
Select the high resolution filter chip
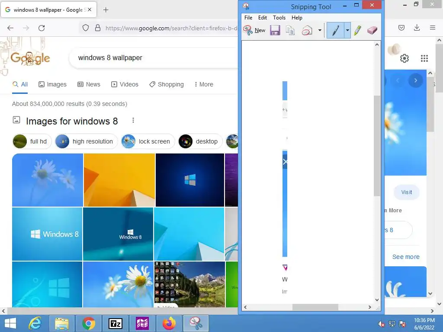[x=86, y=141]
